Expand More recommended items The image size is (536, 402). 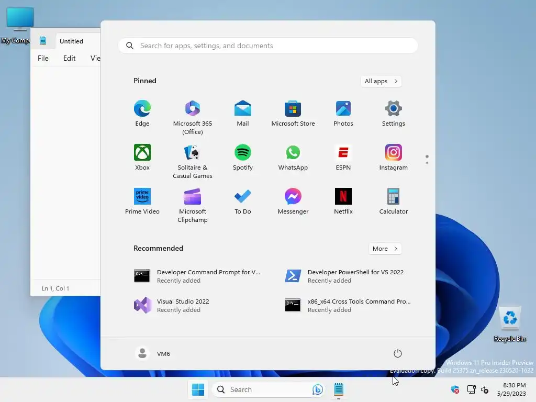tap(385, 249)
